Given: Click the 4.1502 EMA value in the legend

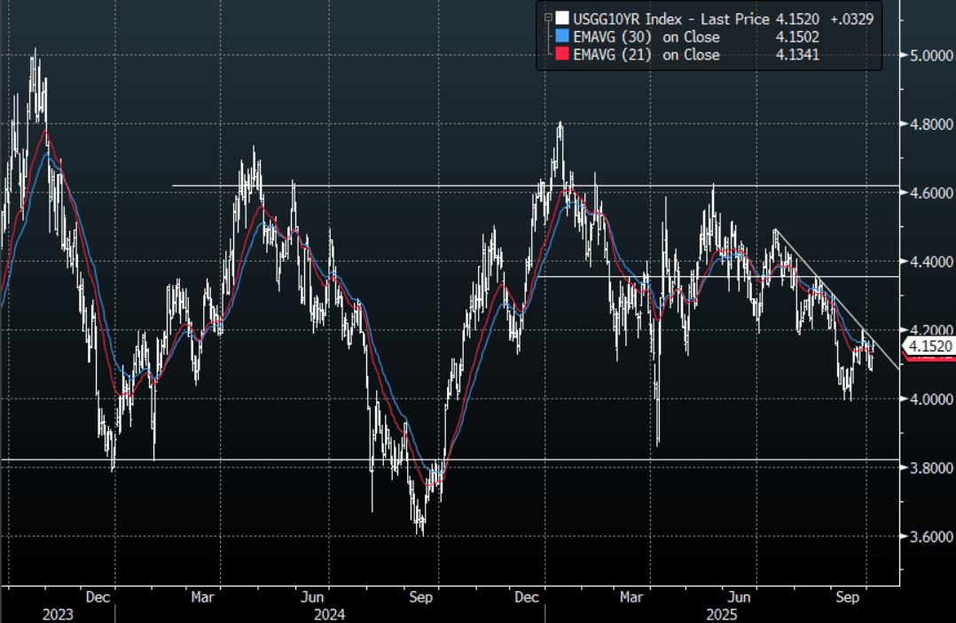Looking at the screenshot, I should (795, 37).
